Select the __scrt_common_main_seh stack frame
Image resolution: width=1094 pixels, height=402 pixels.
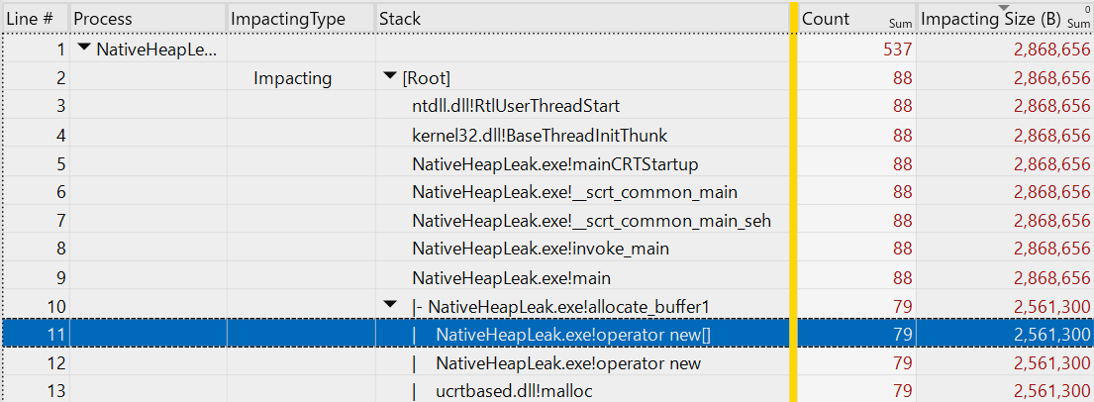[591, 221]
